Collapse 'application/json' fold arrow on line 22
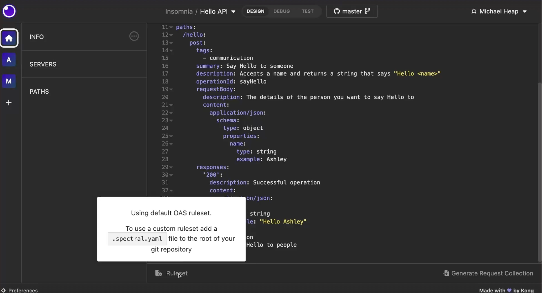 [x=171, y=113]
